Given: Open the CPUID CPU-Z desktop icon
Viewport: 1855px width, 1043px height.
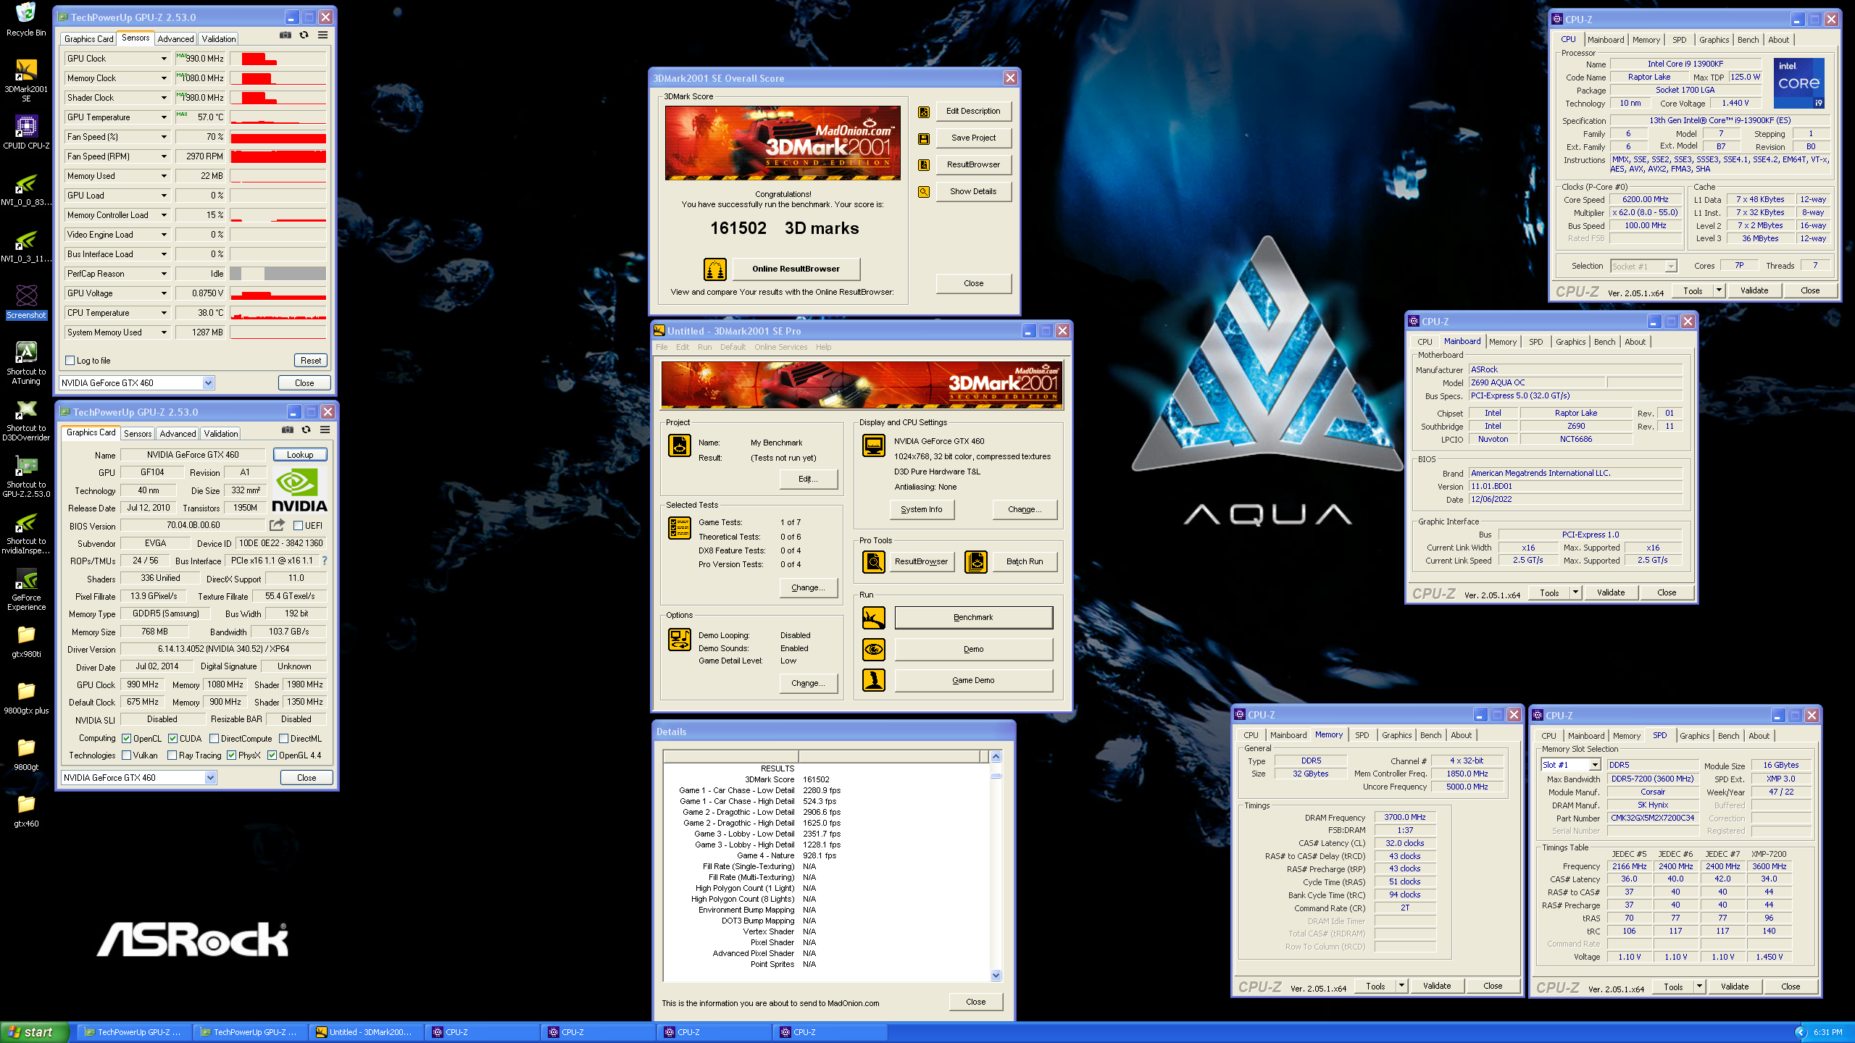Looking at the screenshot, I should pyautogui.click(x=26, y=133).
